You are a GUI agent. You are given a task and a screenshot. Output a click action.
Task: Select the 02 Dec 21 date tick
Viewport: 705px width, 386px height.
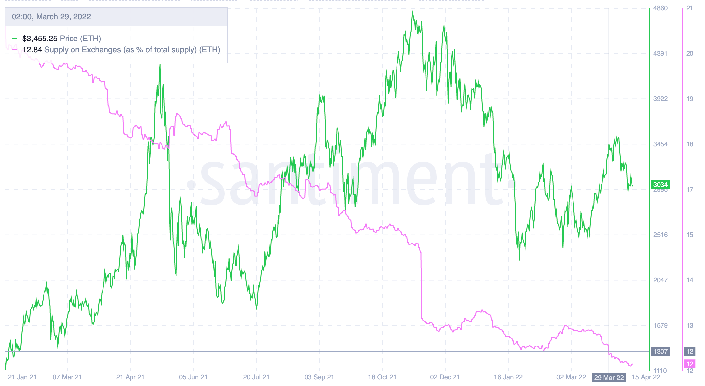445,377
